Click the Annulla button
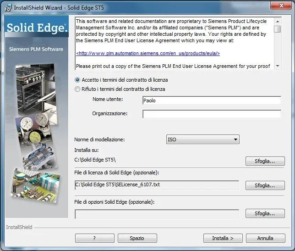 [266, 238]
